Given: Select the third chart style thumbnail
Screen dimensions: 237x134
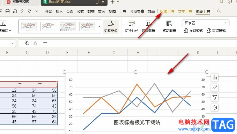Looking at the screenshot, I should point(68,26).
